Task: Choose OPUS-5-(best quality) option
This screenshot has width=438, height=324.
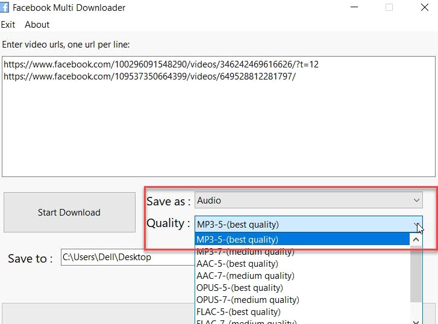Action: click(x=302, y=288)
